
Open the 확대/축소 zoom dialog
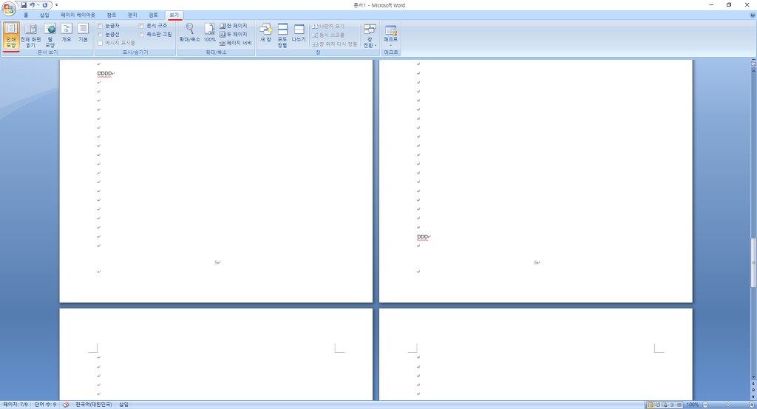190,32
